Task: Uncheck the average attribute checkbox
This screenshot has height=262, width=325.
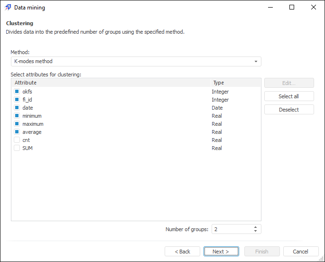Action: 17,132
